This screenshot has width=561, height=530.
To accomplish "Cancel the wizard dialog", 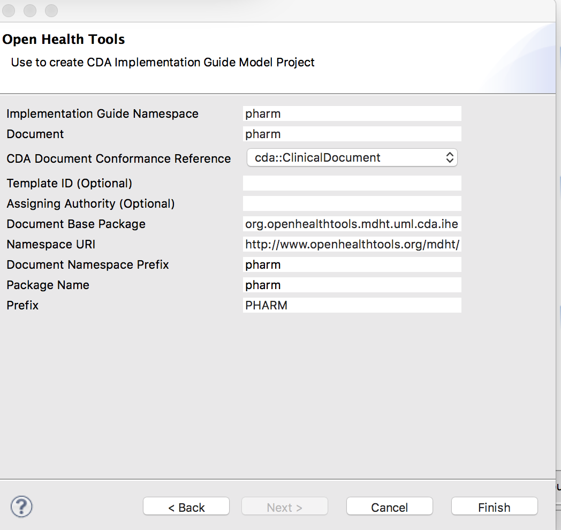I will click(390, 506).
